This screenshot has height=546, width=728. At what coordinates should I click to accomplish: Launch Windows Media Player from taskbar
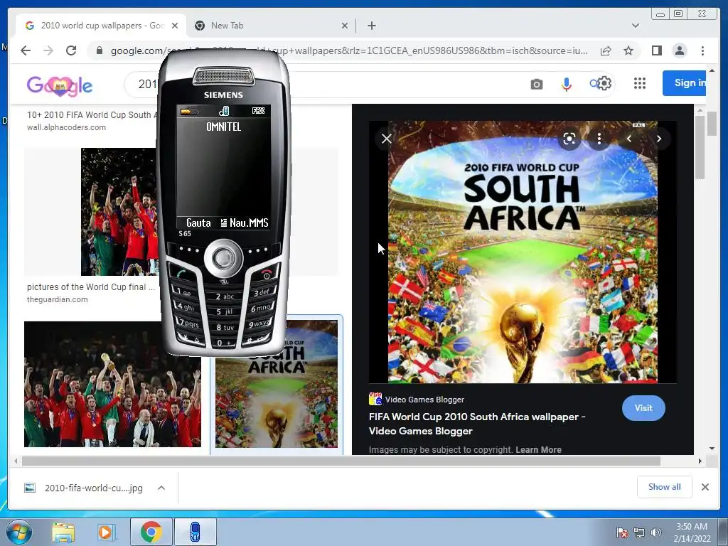[x=106, y=532]
